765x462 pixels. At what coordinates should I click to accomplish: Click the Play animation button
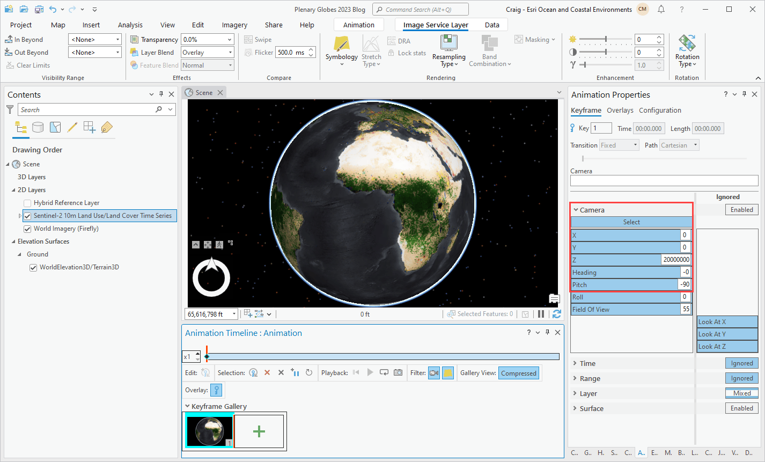[x=370, y=372]
